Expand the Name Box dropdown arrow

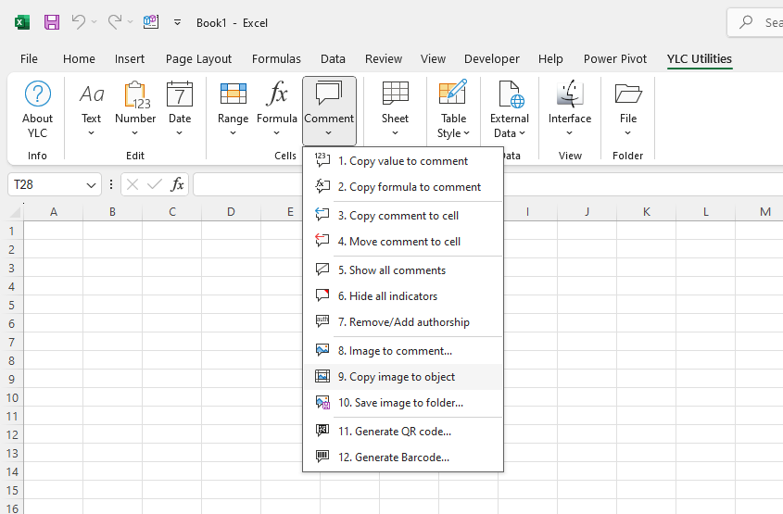(x=91, y=185)
